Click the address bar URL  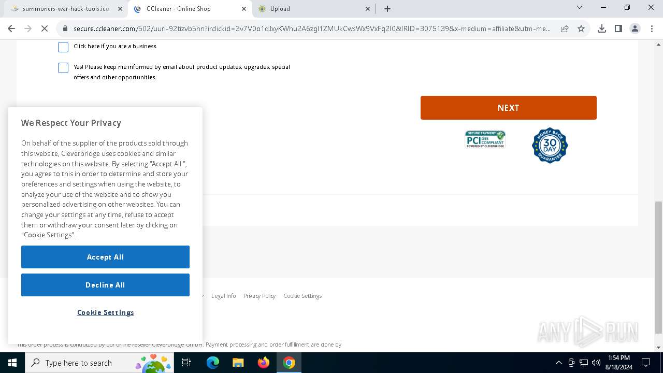point(312,29)
